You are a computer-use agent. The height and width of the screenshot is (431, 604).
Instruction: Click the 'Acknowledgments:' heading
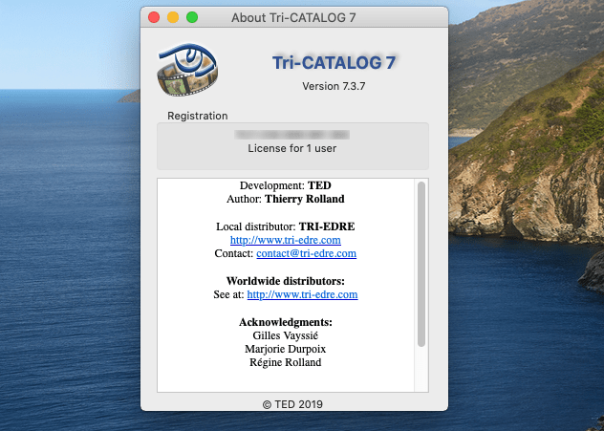point(286,322)
